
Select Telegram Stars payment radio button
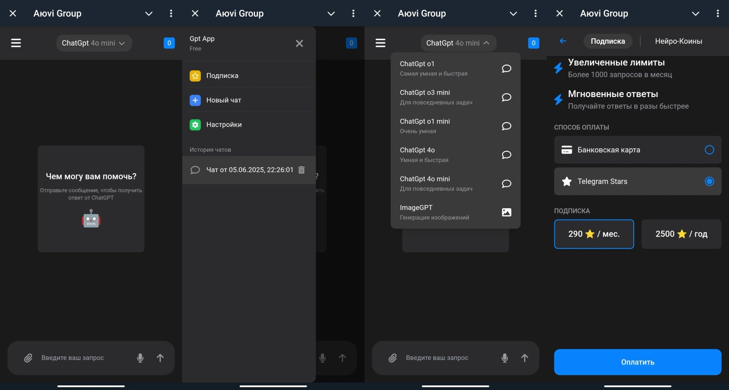[709, 181]
